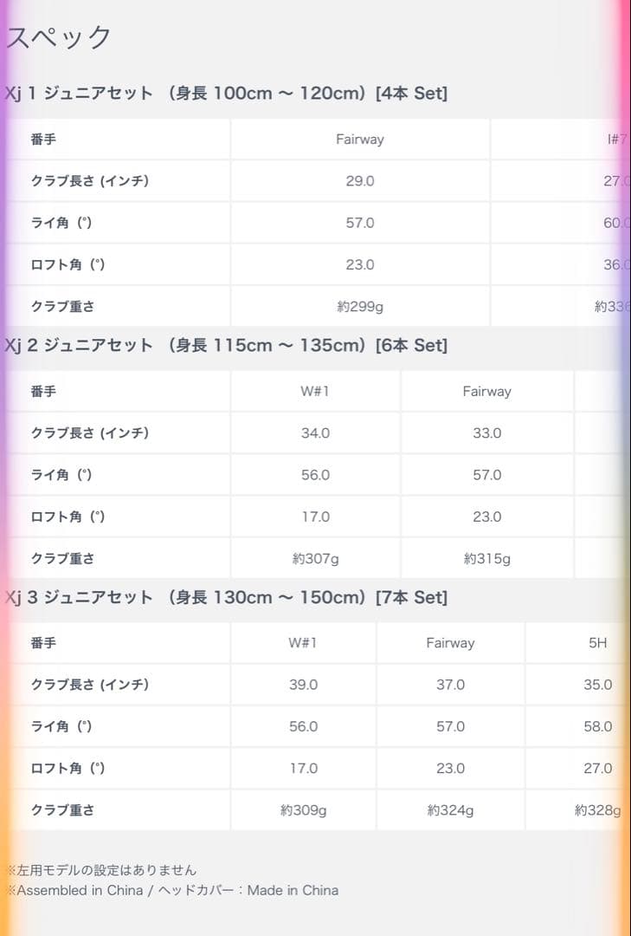The width and height of the screenshot is (631, 936).
Task: Click the Assembled in China footnote
Action: point(173,890)
